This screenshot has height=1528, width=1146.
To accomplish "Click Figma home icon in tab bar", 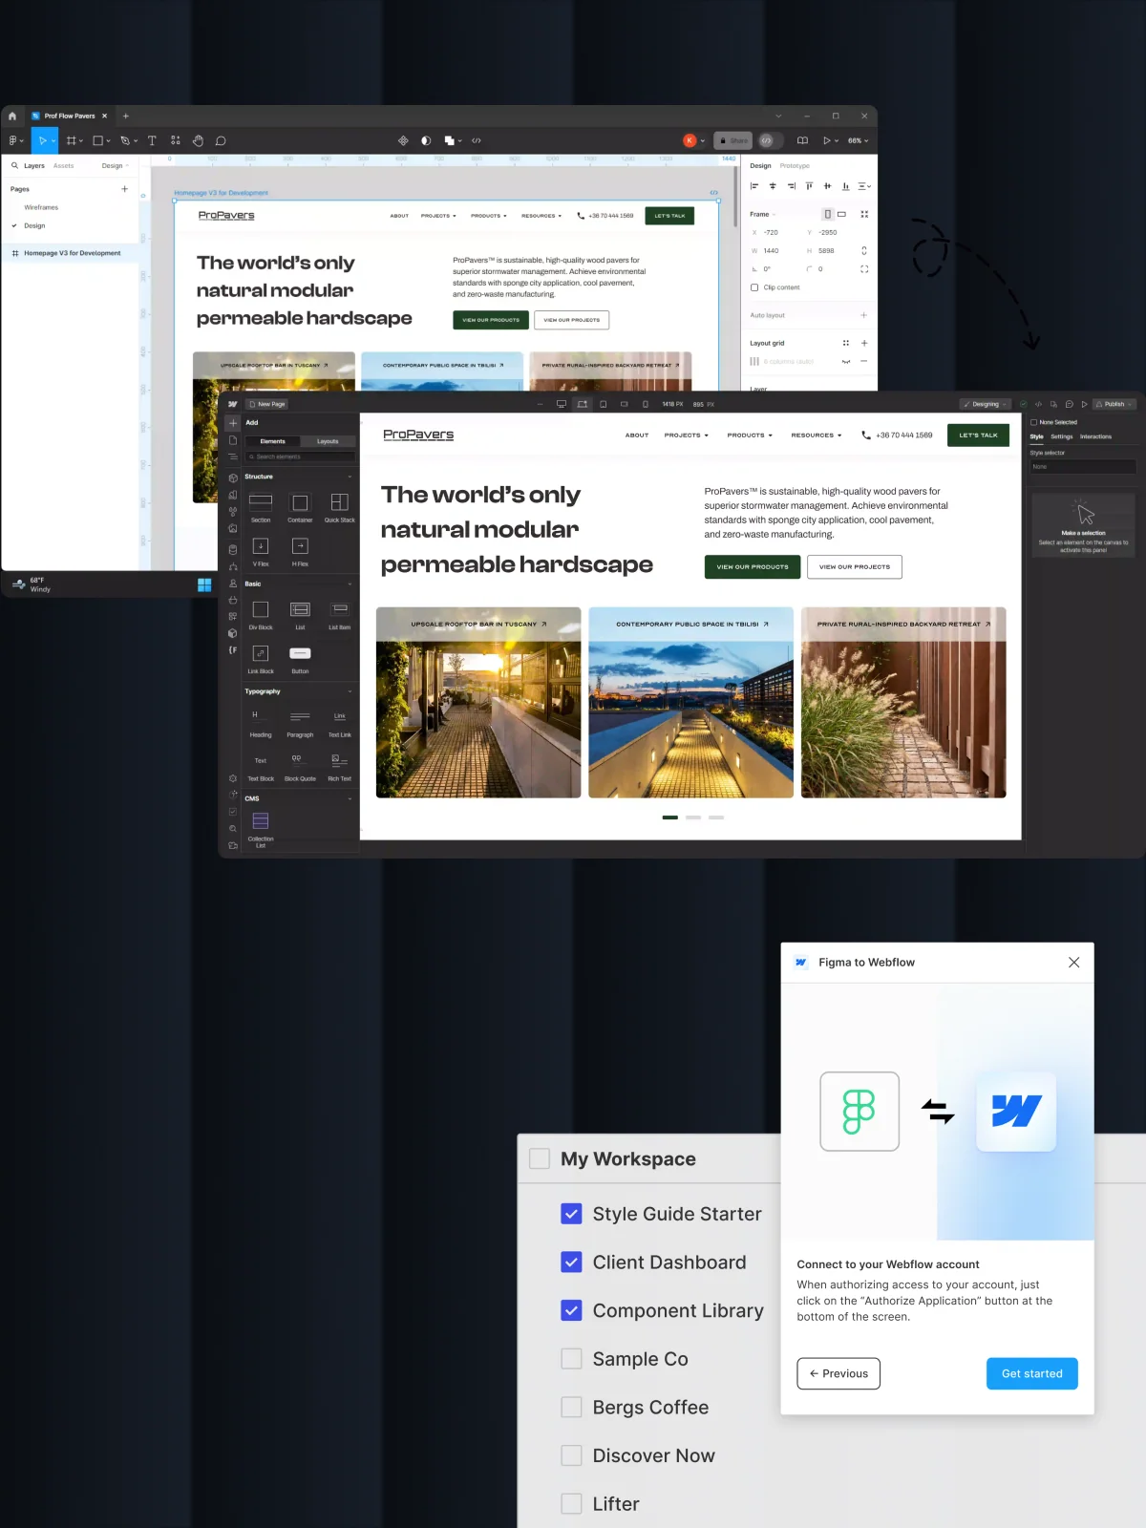I will click(12, 116).
